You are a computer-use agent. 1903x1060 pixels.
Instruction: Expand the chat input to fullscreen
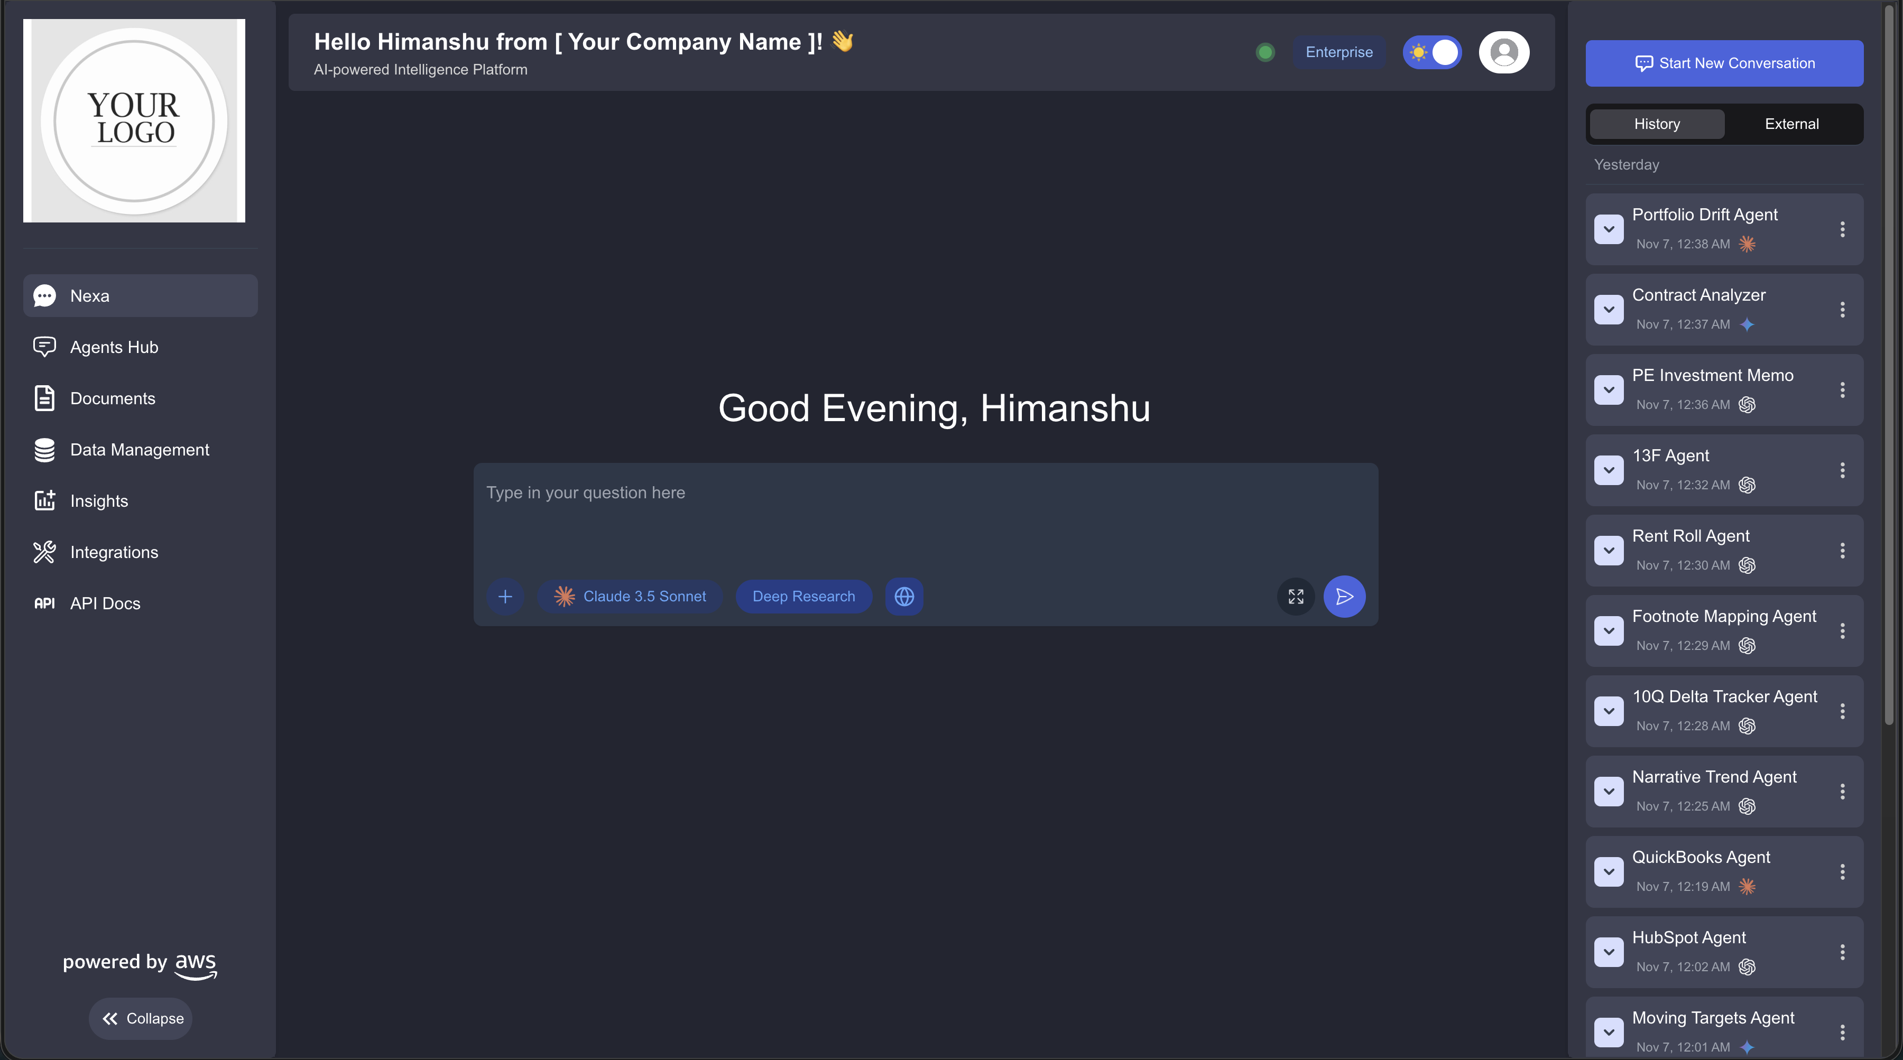tap(1296, 596)
